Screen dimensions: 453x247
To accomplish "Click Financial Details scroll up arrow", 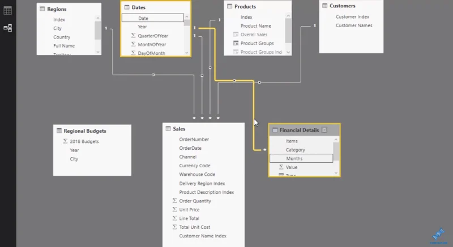I will tap(336, 140).
